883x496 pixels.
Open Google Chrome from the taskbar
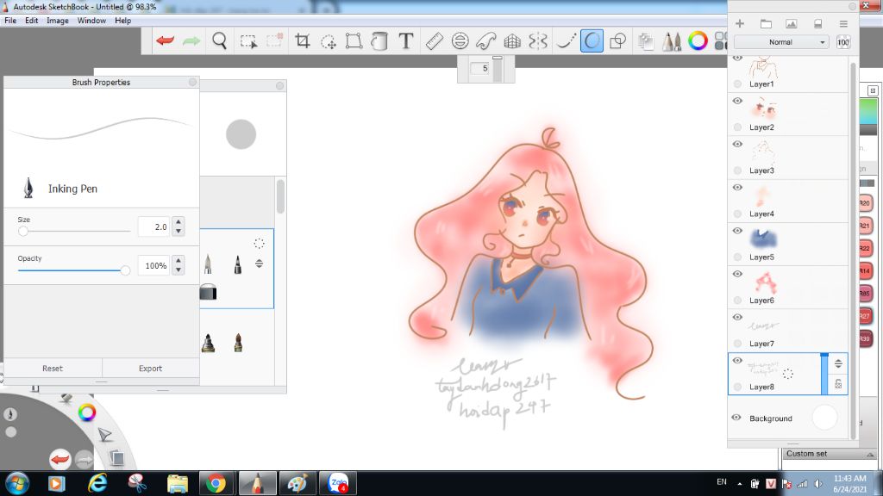(216, 483)
